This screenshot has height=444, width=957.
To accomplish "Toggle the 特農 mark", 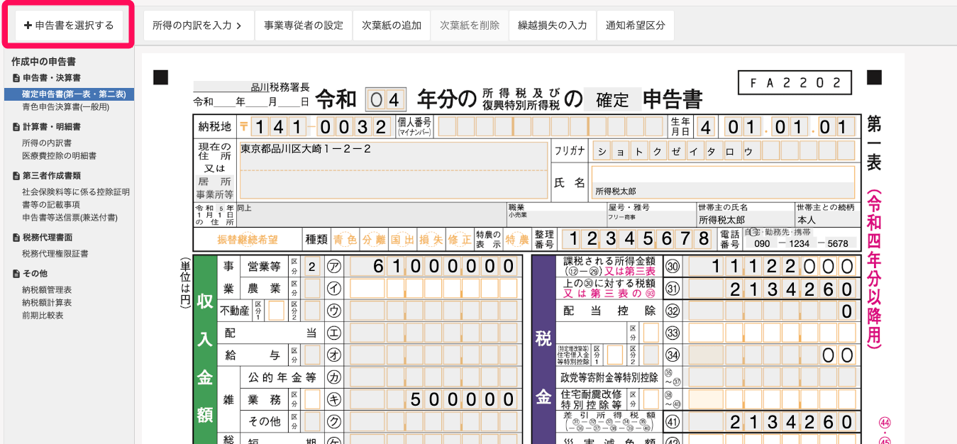I will tap(516, 240).
